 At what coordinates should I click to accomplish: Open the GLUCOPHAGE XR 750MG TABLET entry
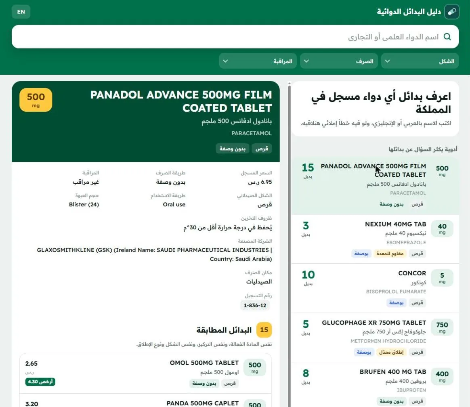(x=375, y=338)
